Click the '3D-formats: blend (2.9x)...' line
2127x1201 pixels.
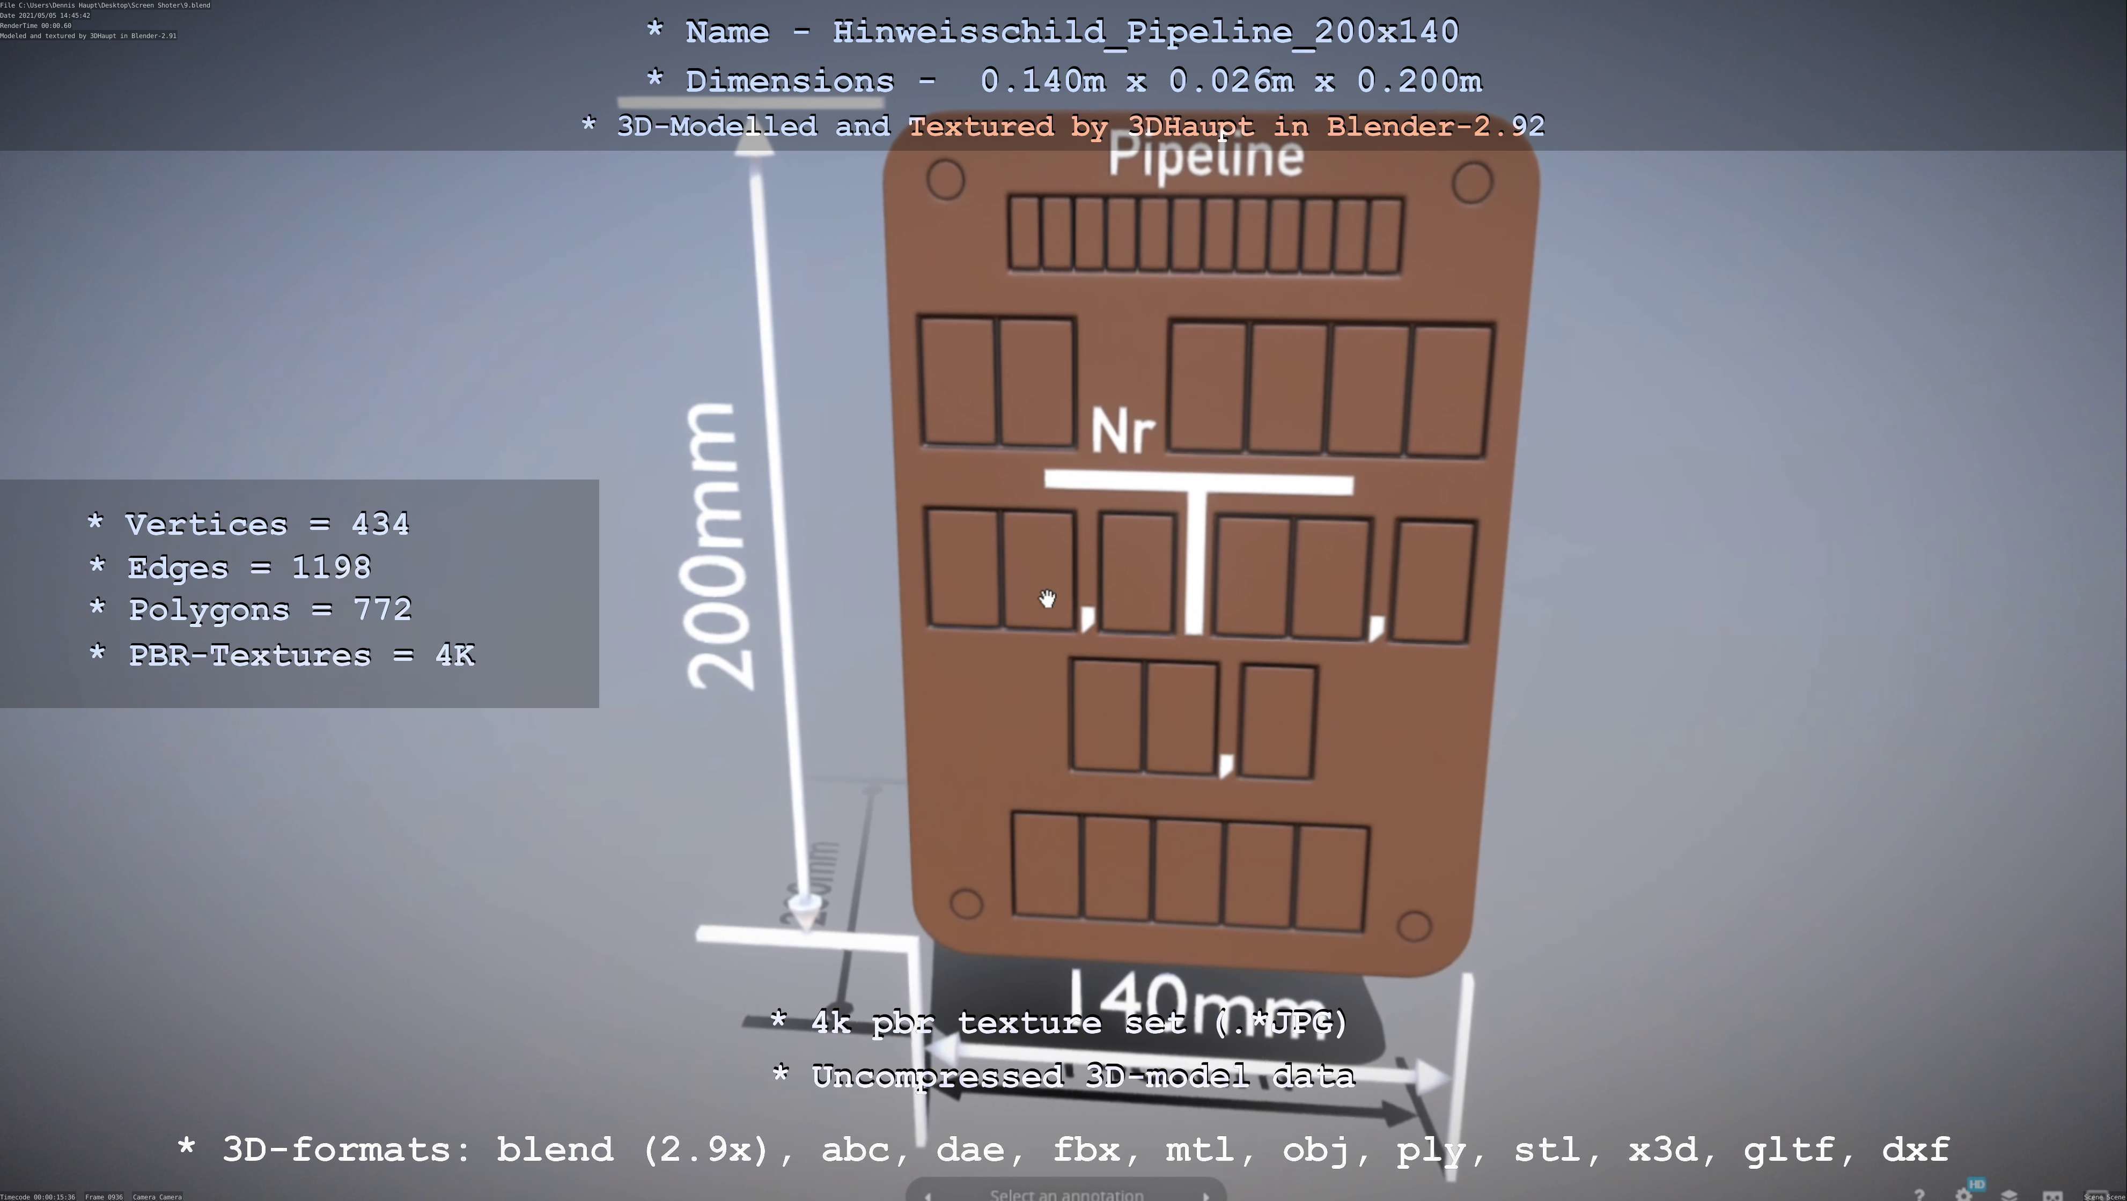1063,1150
